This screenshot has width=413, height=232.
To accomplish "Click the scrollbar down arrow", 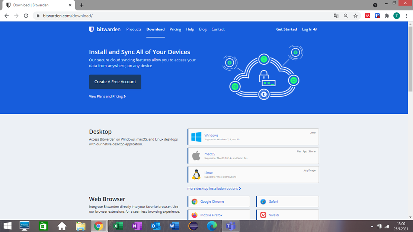I will (410, 217).
